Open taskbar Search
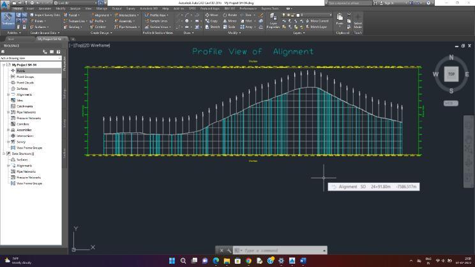The width and height of the screenshot is (475, 267). tap(183, 261)
